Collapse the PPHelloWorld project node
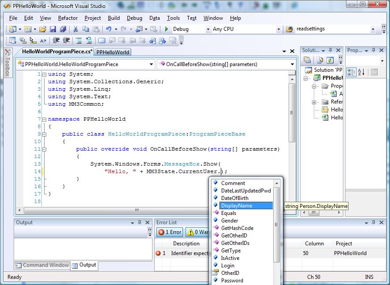Screen dimensions: 390x285 coord(305,78)
